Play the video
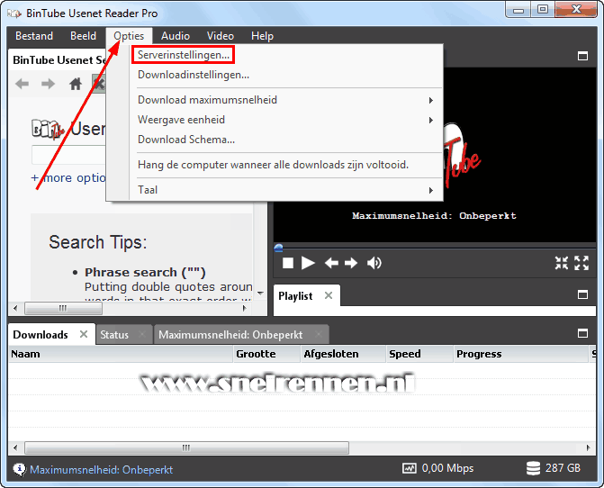 [x=308, y=263]
